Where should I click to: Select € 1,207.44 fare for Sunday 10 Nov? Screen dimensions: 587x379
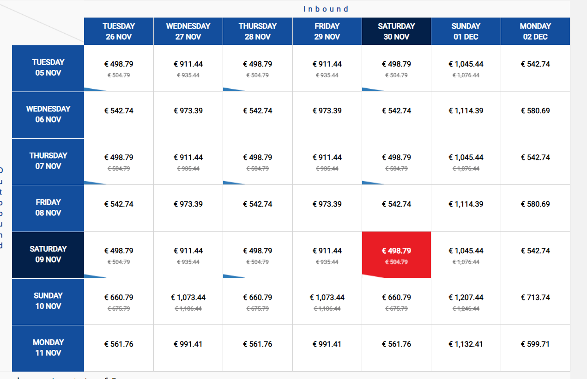[466, 301]
